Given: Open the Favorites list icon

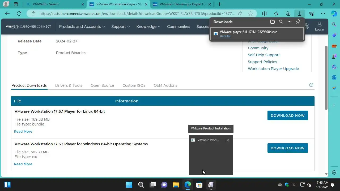Looking at the screenshot, I should 276,14.
